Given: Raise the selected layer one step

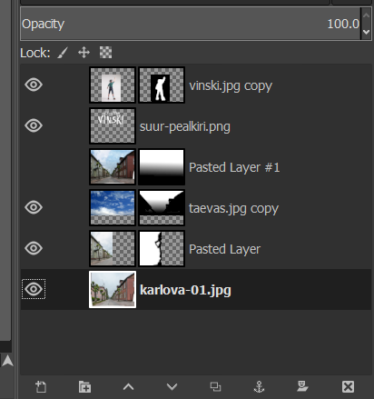Looking at the screenshot, I should [x=128, y=387].
